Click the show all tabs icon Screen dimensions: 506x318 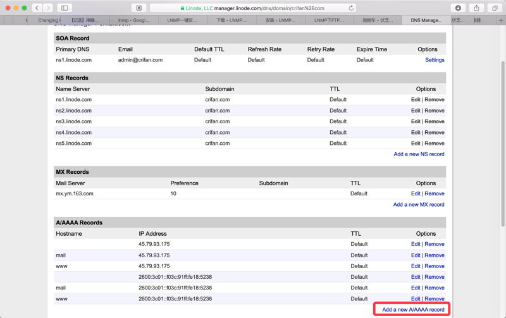(x=495, y=8)
